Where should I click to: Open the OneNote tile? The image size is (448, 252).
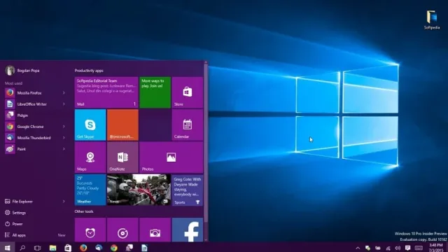point(122,157)
